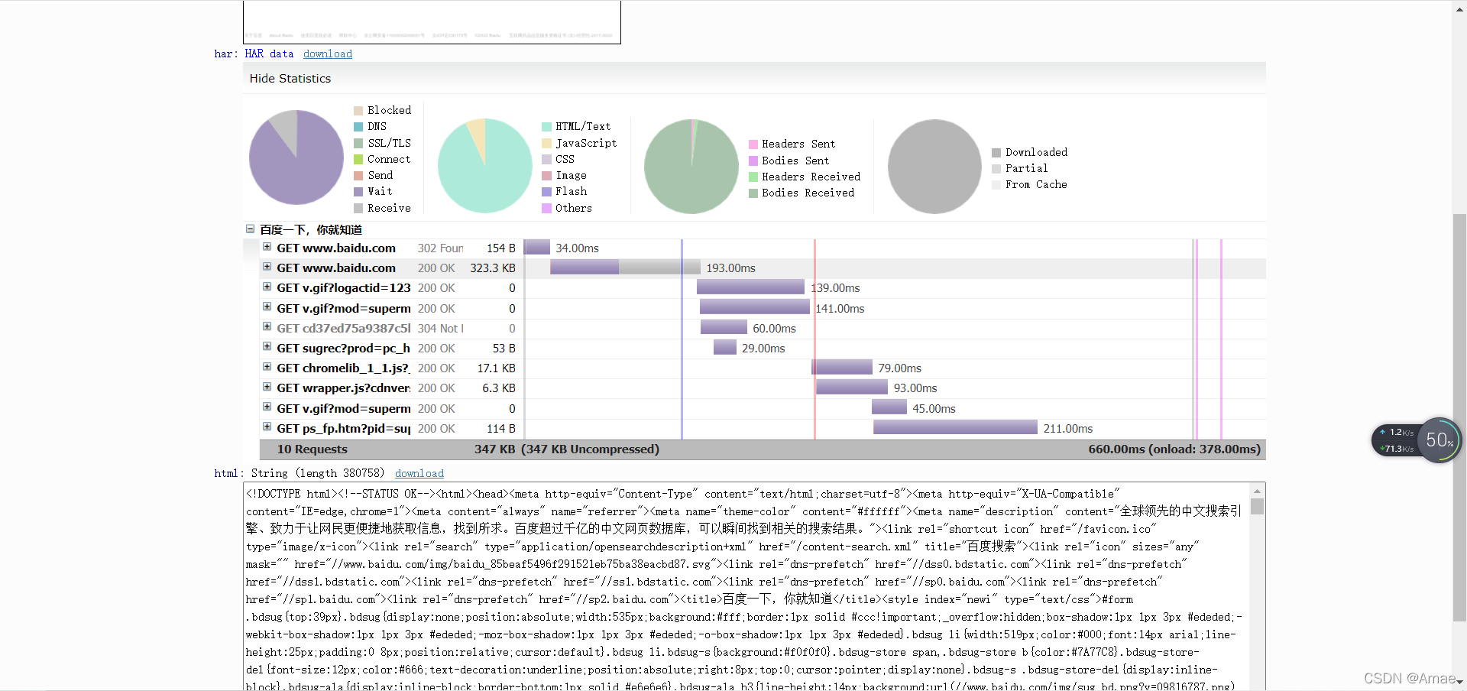Click the 6.3 KB size cell

(499, 388)
